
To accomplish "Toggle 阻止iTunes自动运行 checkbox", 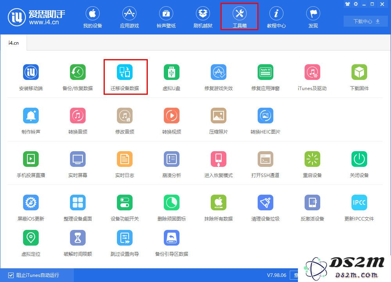I will pos(11,275).
